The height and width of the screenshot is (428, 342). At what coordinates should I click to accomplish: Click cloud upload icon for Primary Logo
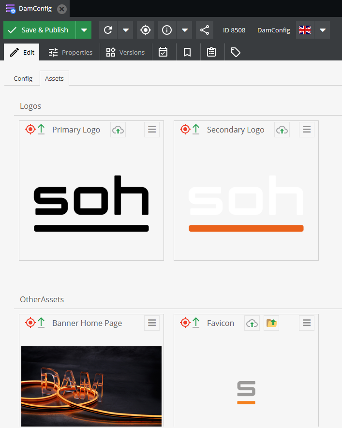pyautogui.click(x=118, y=130)
